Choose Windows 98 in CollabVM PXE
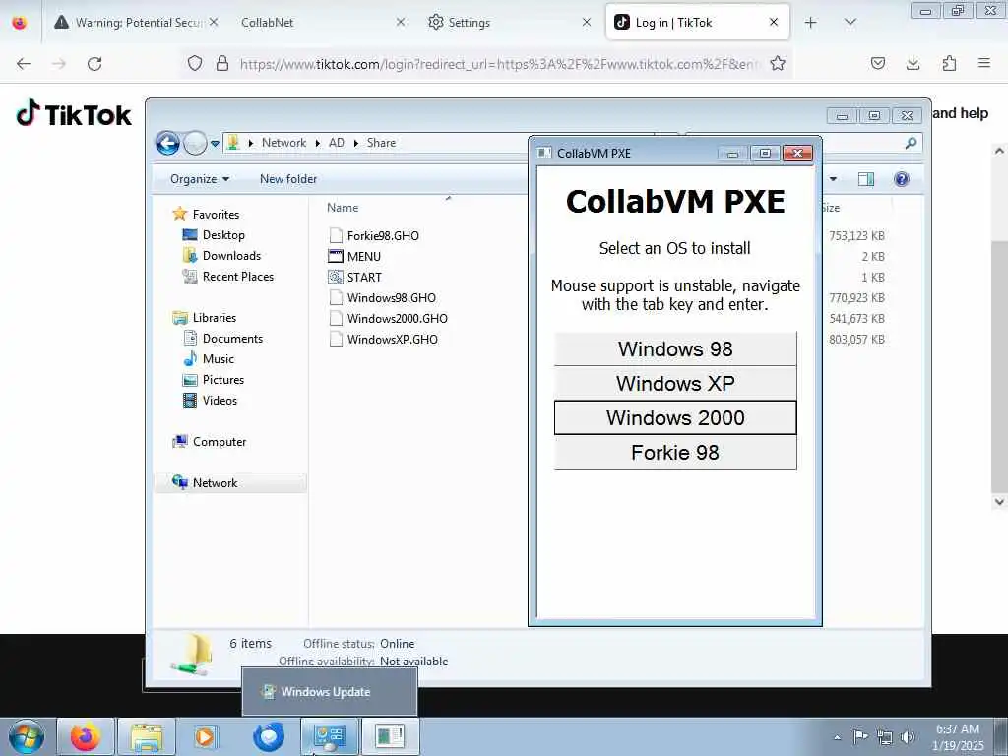 tap(675, 349)
